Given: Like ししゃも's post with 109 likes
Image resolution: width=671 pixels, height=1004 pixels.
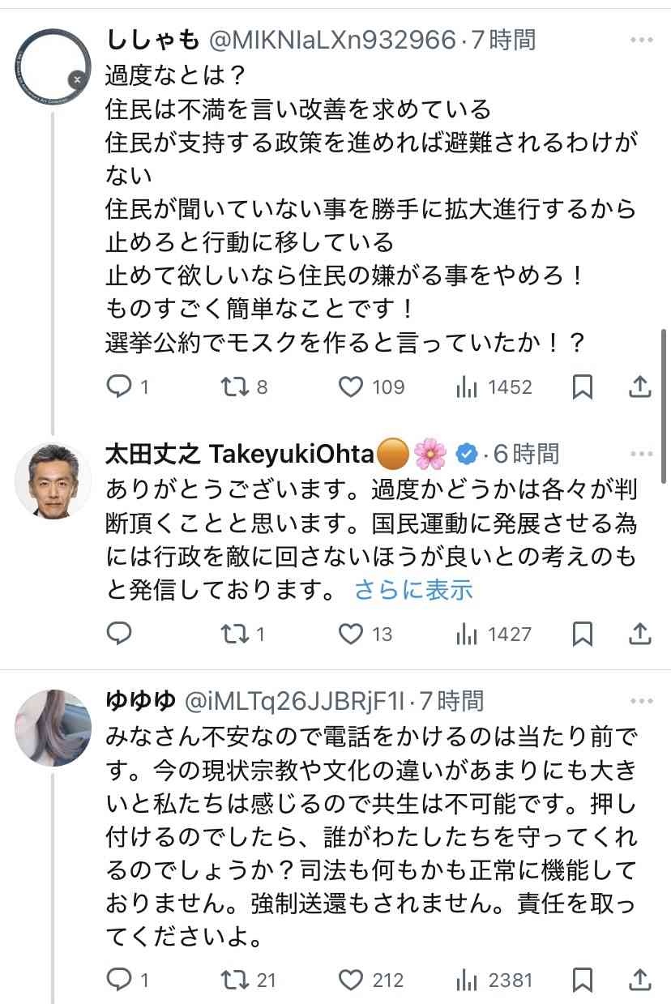Looking at the screenshot, I should (x=351, y=387).
